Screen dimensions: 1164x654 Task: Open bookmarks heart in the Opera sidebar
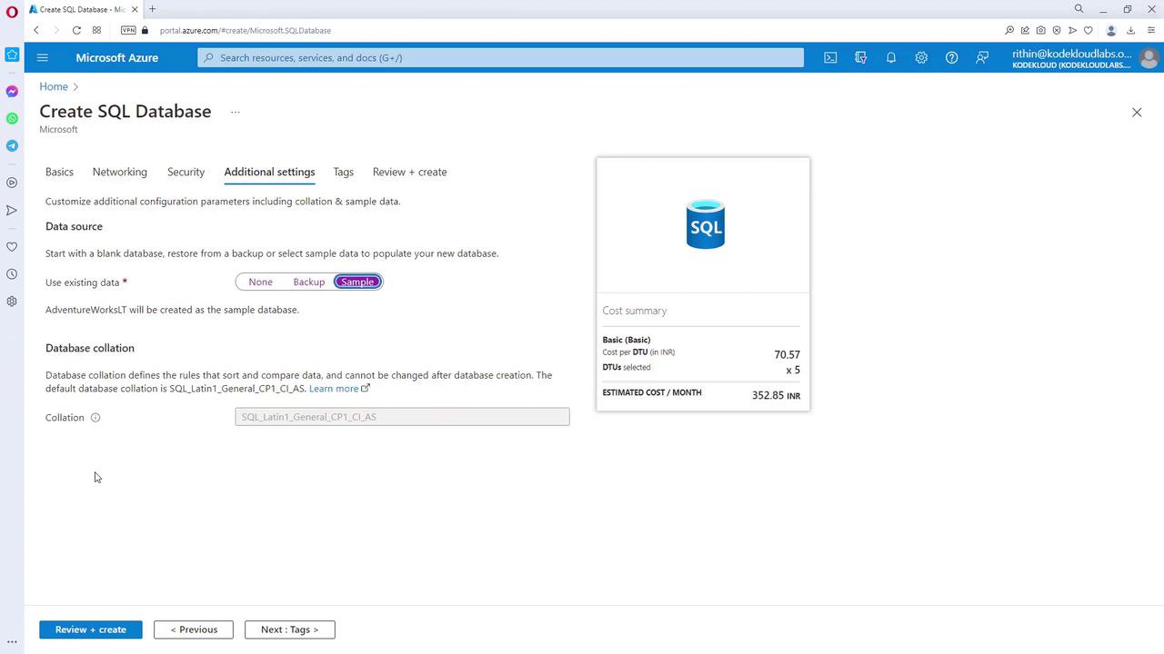click(x=12, y=246)
